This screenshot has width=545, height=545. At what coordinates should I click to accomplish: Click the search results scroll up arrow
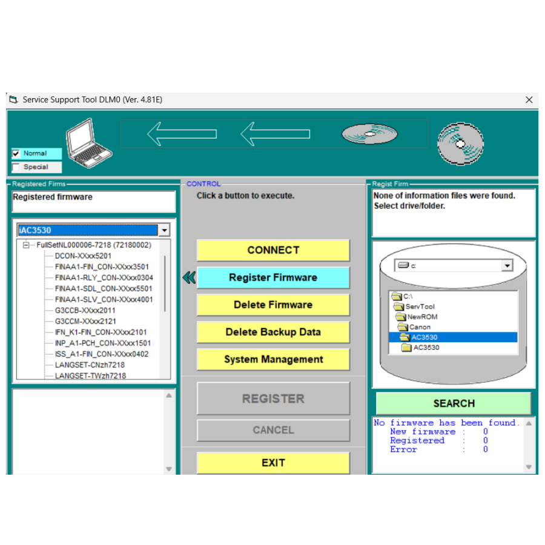tap(529, 423)
